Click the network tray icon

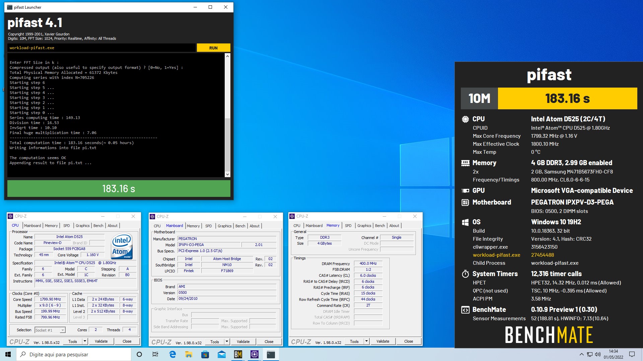[590, 354]
